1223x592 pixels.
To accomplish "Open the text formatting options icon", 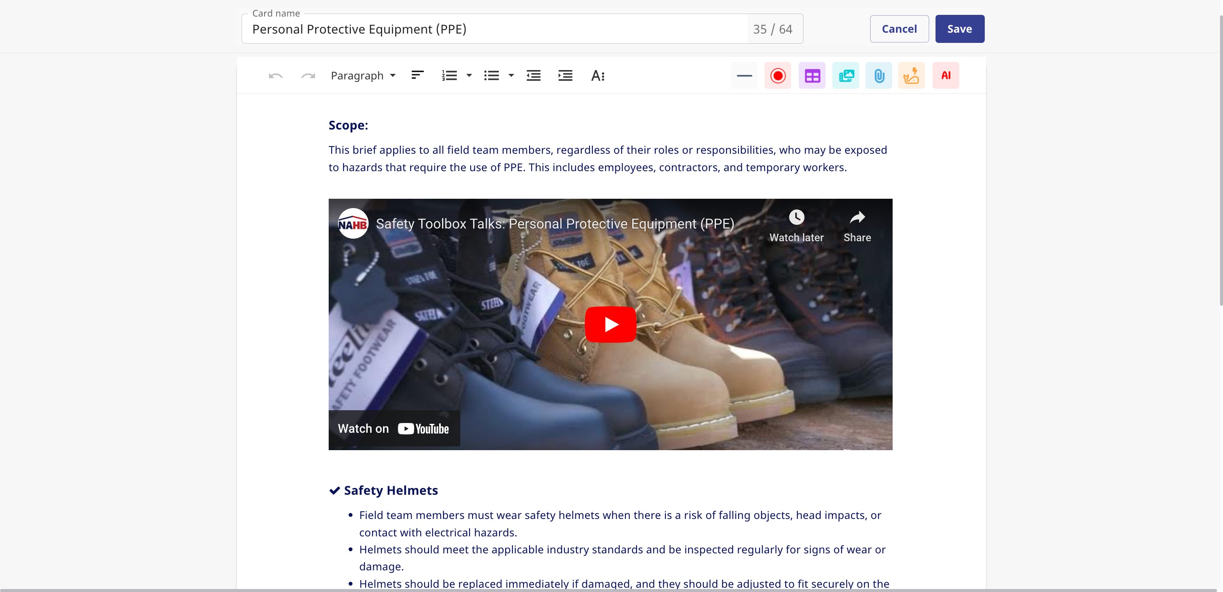I will [x=597, y=76].
